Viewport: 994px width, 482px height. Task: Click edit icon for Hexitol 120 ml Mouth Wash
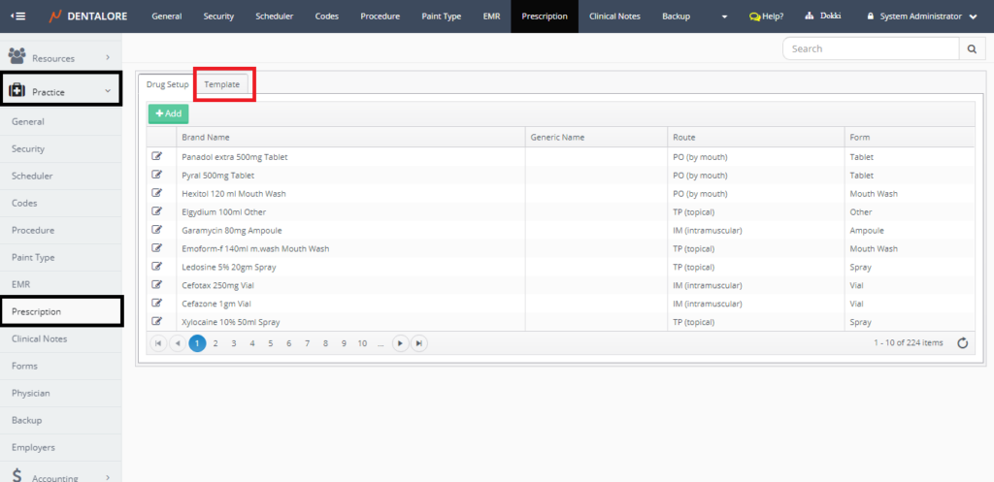(x=157, y=193)
